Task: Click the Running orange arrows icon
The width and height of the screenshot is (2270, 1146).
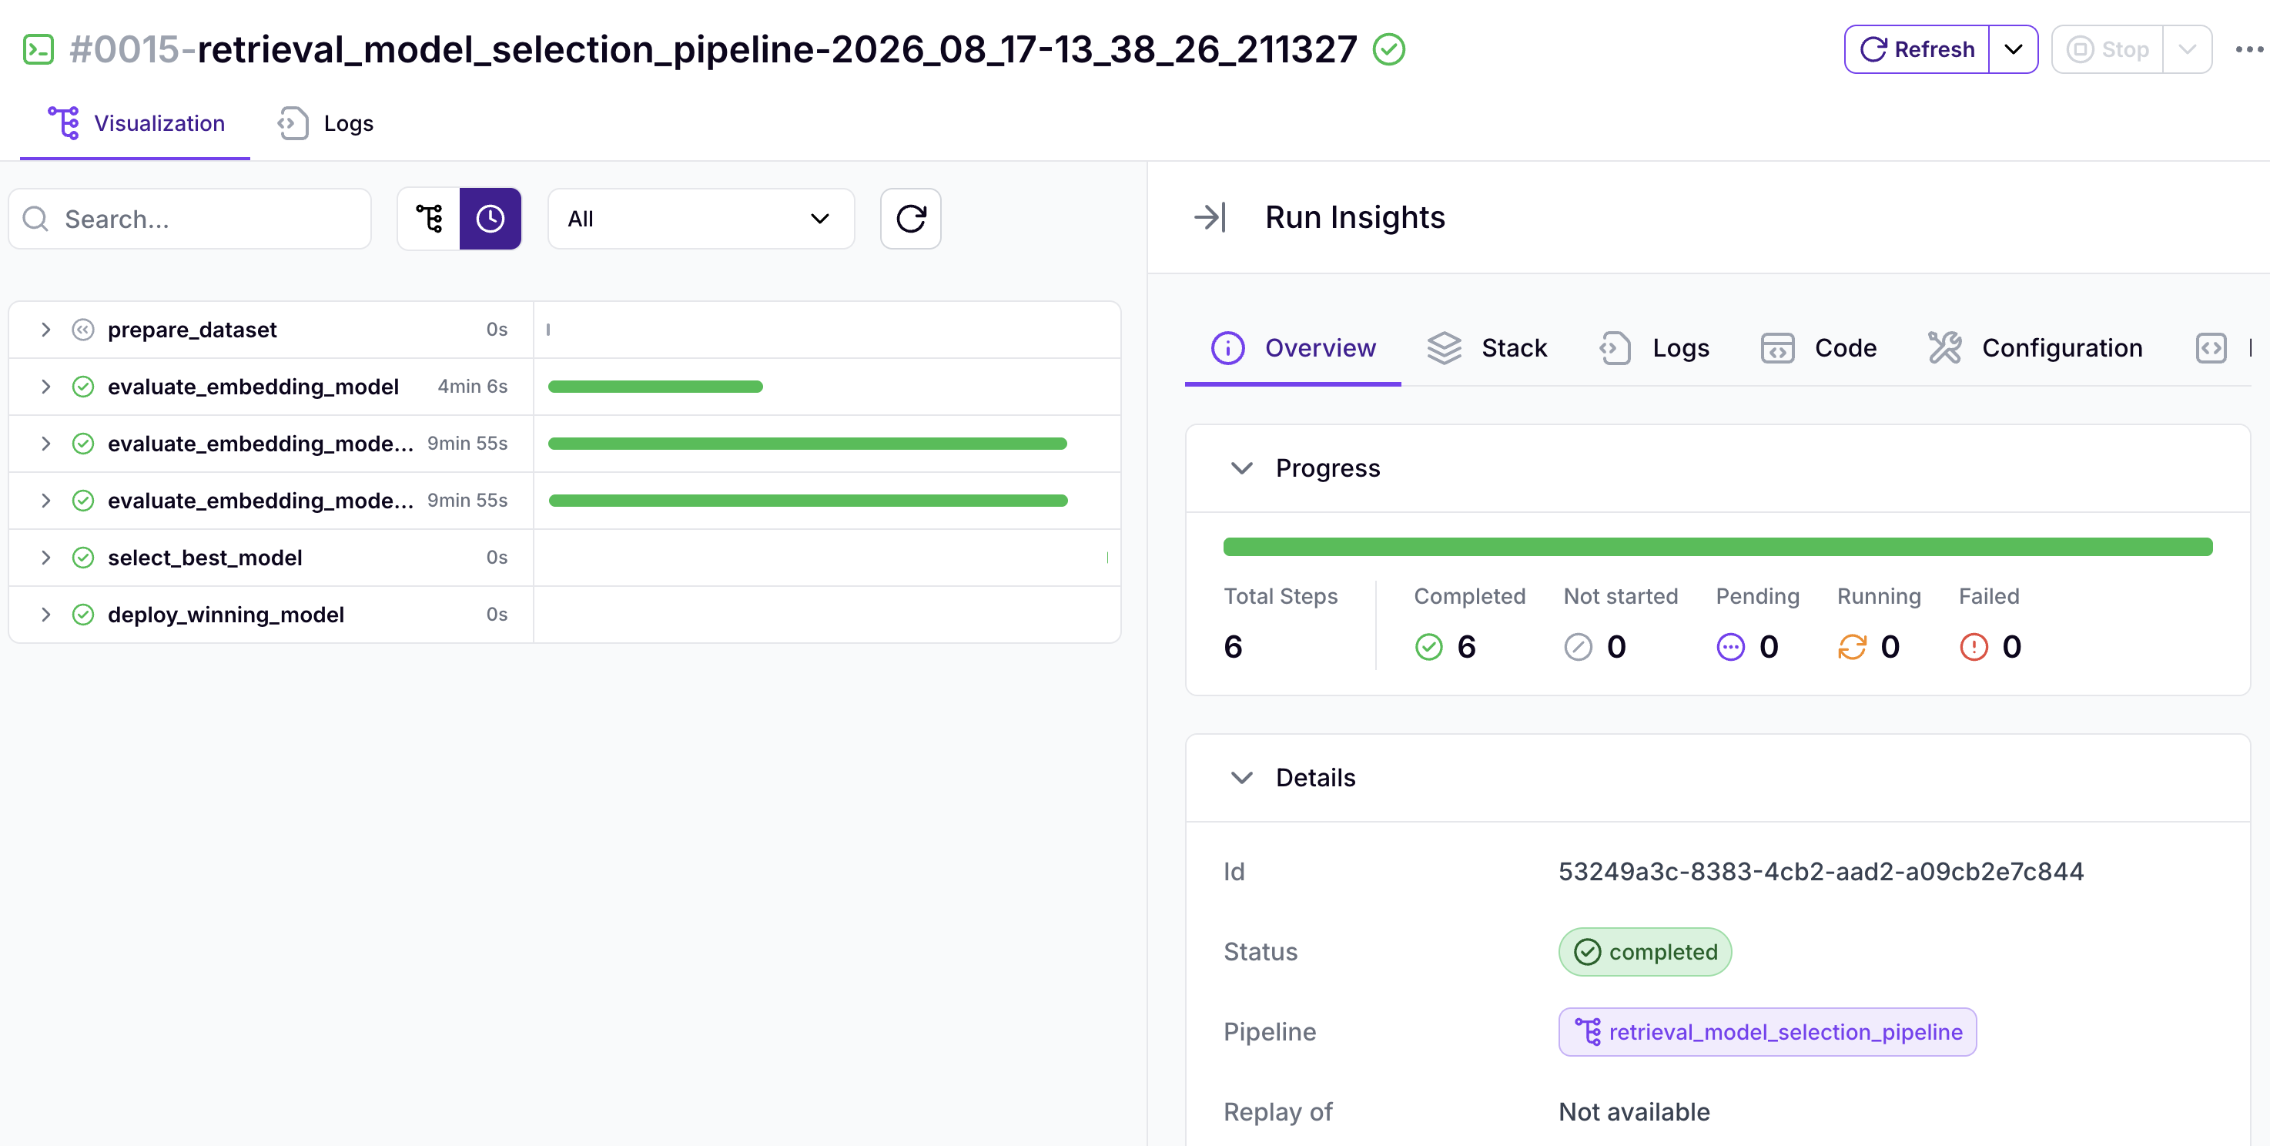Action: point(1851,647)
